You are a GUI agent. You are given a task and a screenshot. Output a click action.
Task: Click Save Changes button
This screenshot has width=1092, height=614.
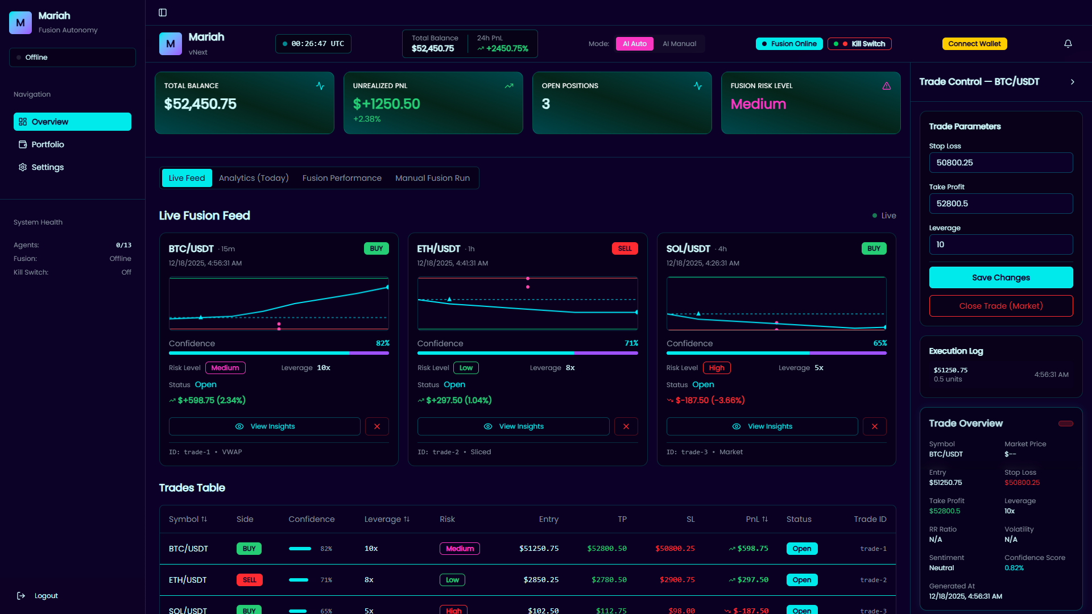pos(1000,277)
